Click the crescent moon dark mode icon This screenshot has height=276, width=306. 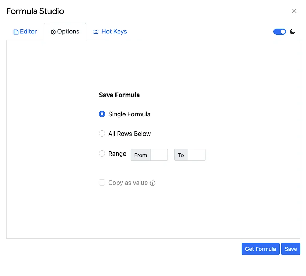point(293,31)
